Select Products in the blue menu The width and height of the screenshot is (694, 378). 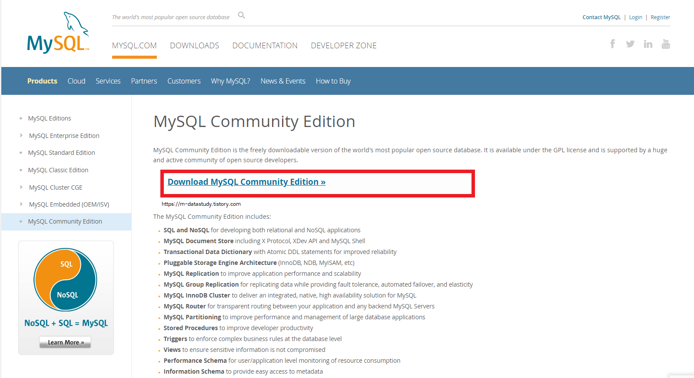pyautogui.click(x=42, y=81)
